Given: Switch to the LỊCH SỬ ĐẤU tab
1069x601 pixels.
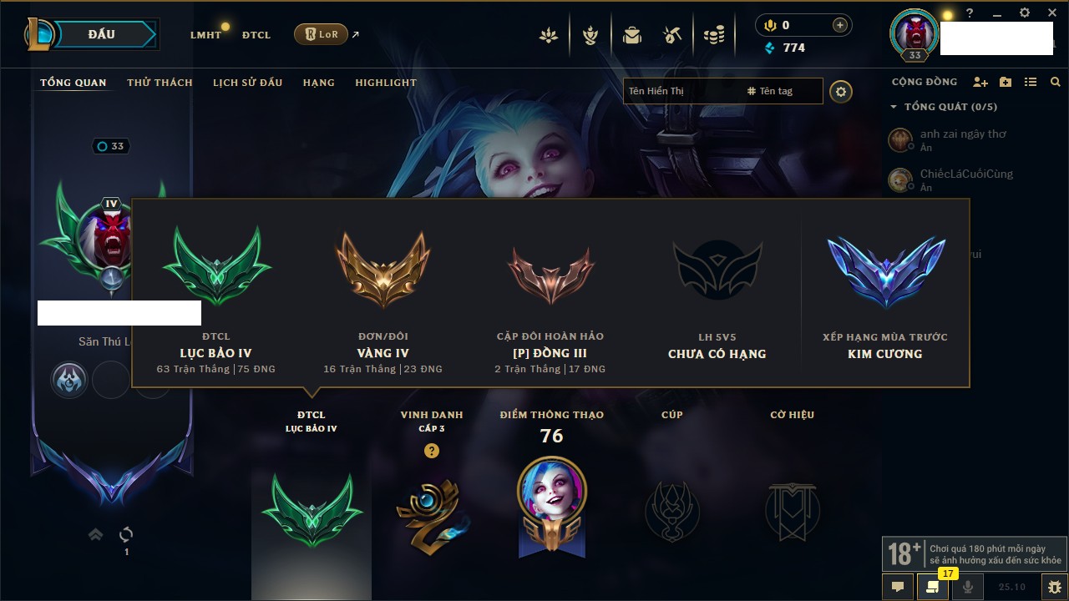Looking at the screenshot, I should [247, 83].
